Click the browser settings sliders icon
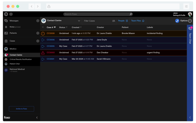This screenshot has width=196, height=123. click(x=186, y=6)
